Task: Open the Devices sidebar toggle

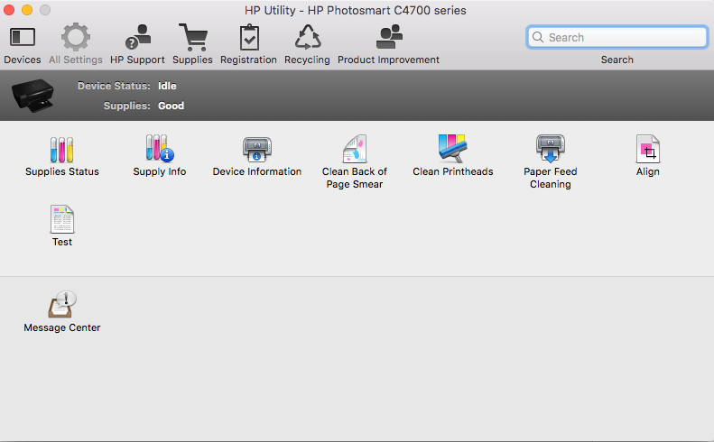Action: (x=23, y=37)
